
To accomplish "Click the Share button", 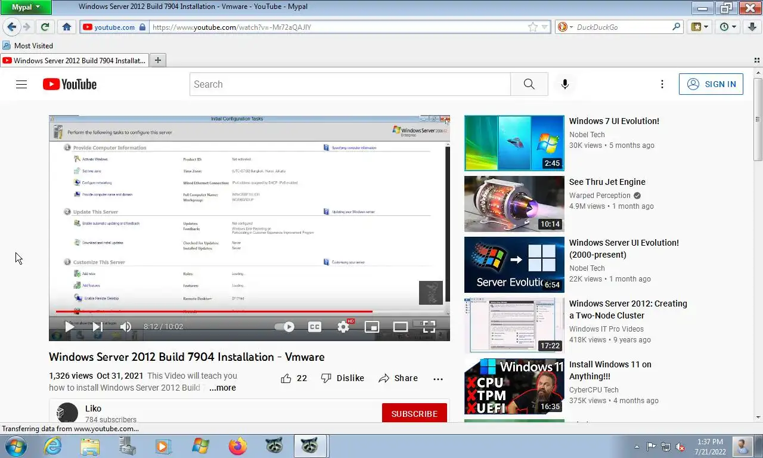I will pyautogui.click(x=398, y=378).
